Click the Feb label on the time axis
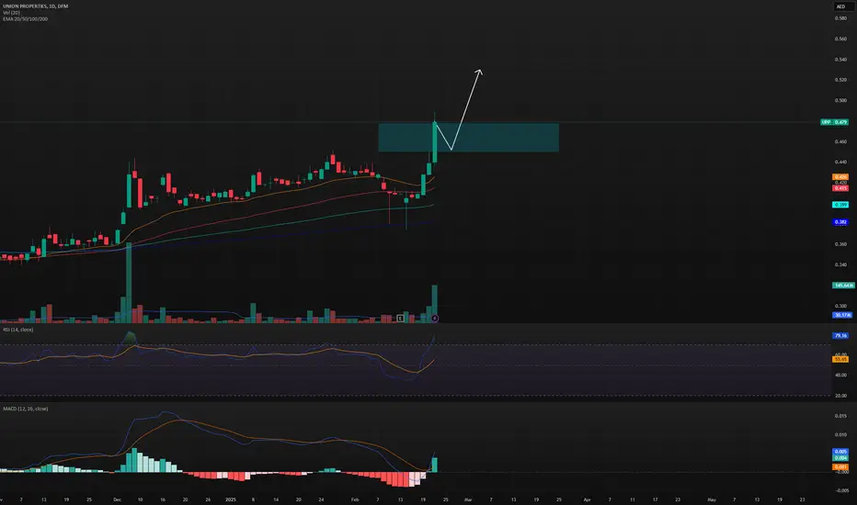Screen dimensions: 857x505 tap(355, 499)
